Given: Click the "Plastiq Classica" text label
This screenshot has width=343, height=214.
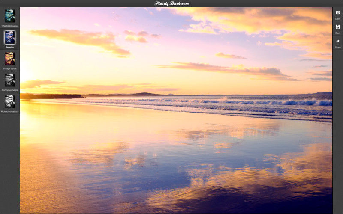Looking at the screenshot, I should coord(9,26).
